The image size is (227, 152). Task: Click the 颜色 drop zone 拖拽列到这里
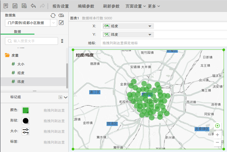pos(54,110)
